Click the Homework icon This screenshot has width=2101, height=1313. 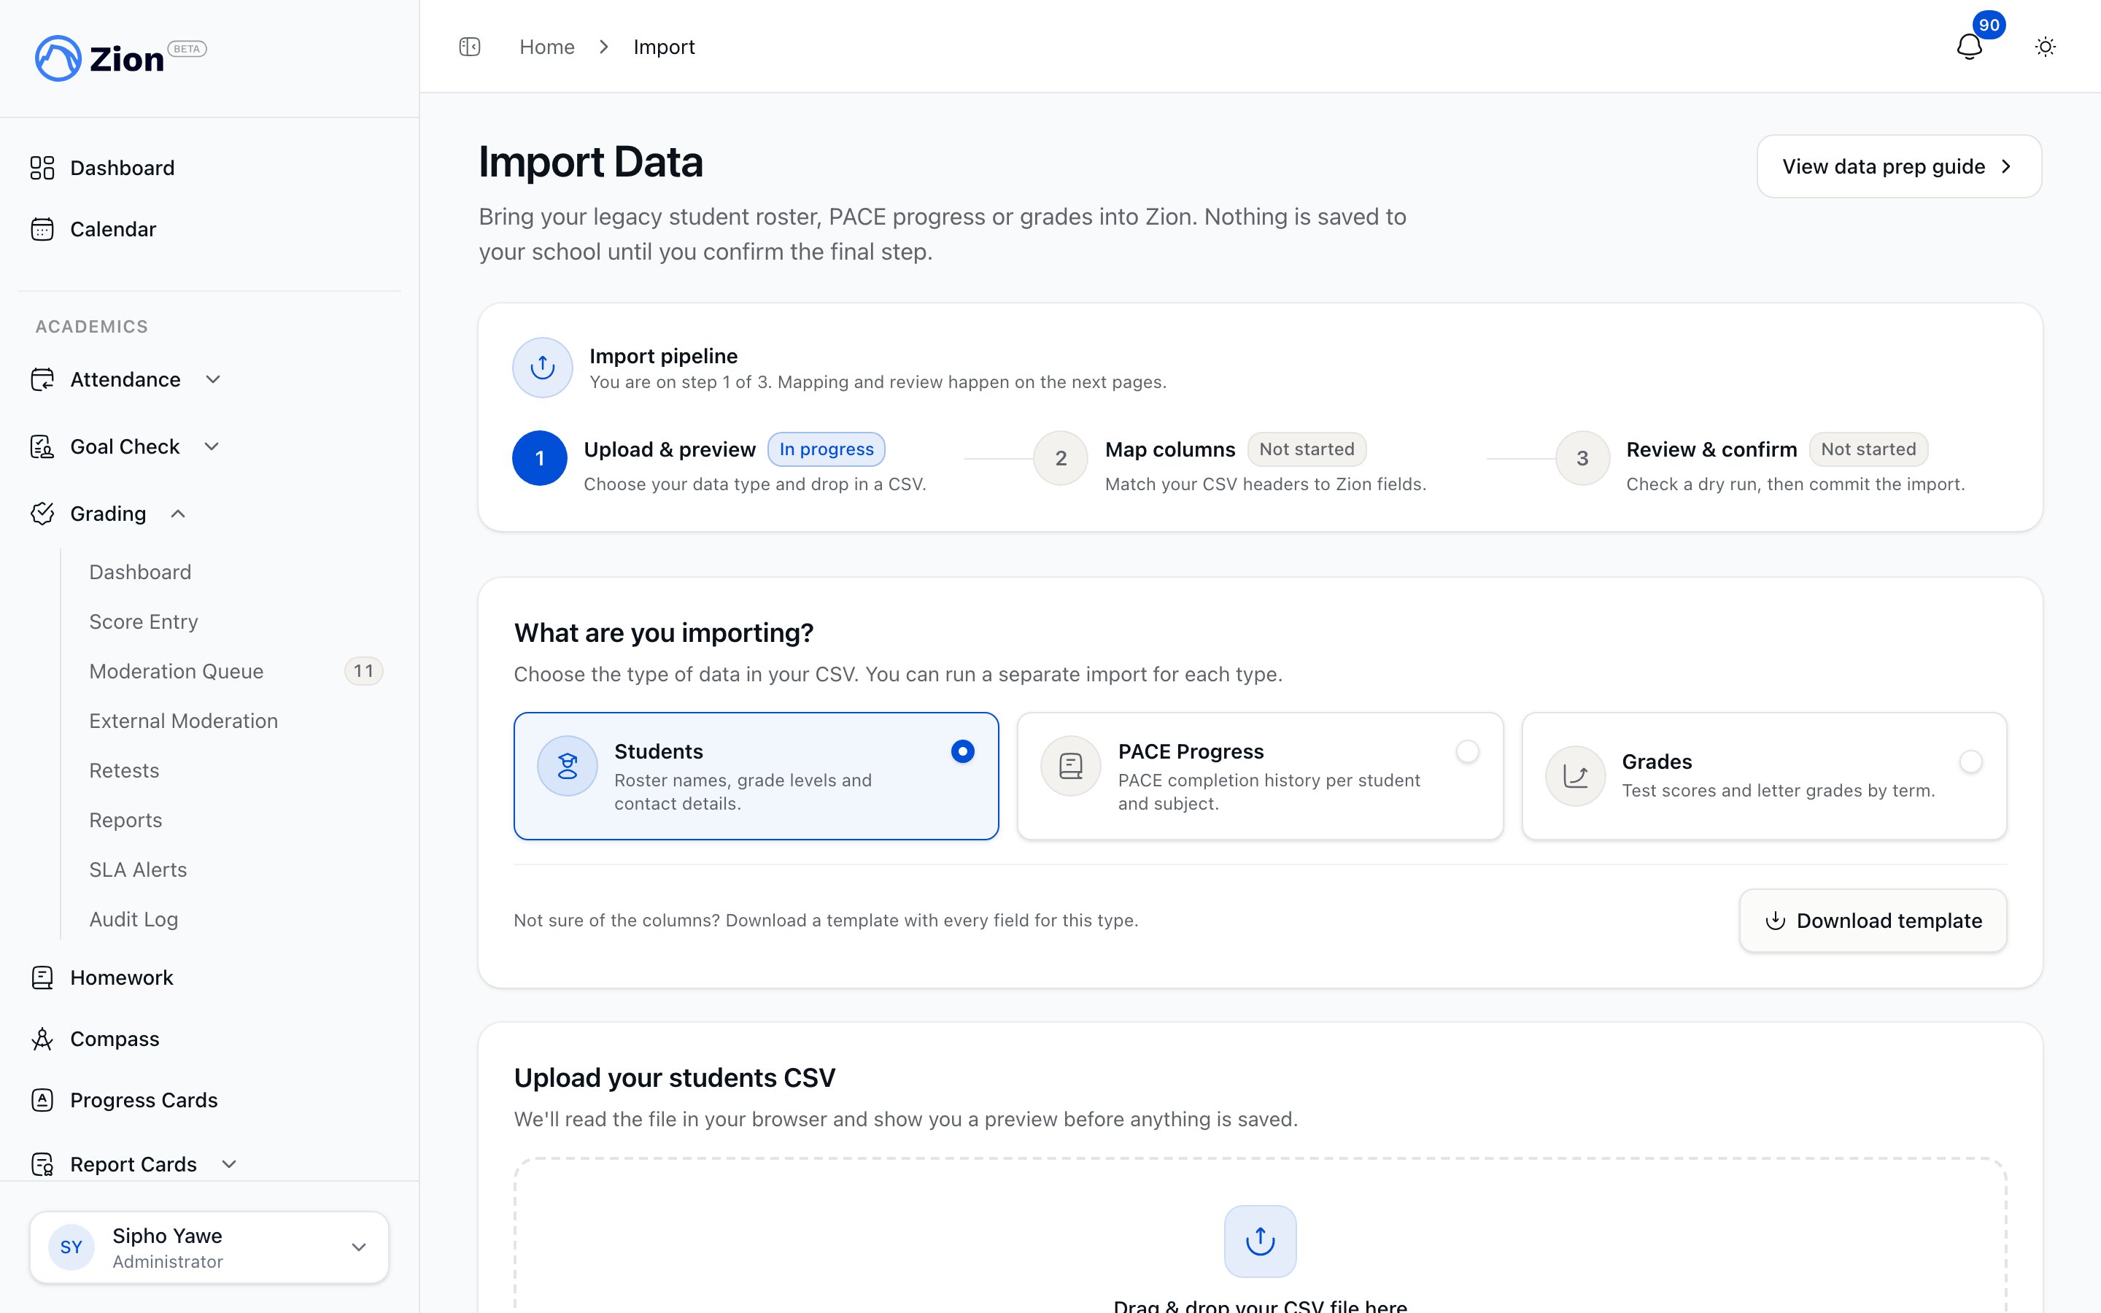42,977
